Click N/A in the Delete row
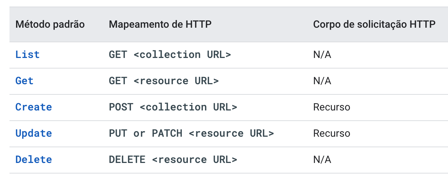448x183 pixels. pos(322,160)
